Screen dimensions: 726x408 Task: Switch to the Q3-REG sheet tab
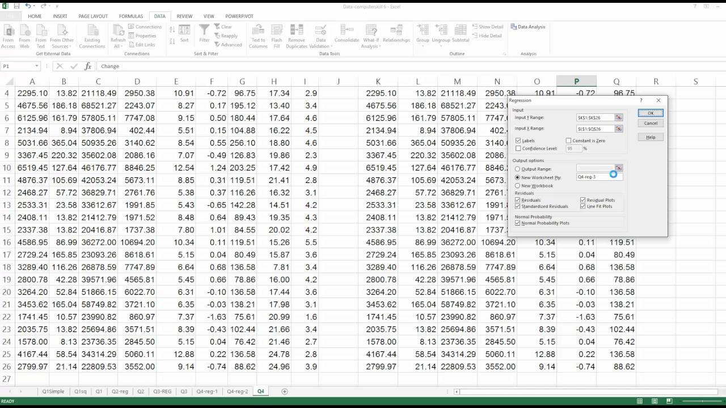162,392
